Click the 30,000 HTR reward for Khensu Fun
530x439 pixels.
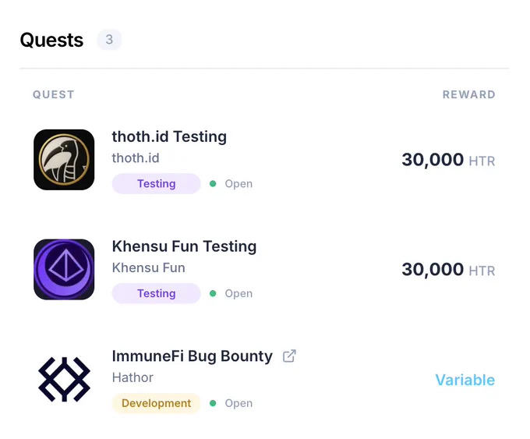pos(448,270)
